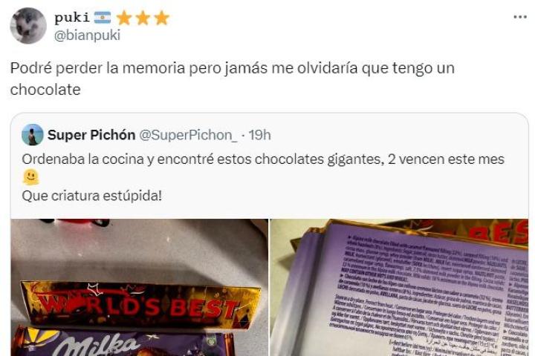
Task: Click the third gold star emoji
Action: [x=161, y=18]
